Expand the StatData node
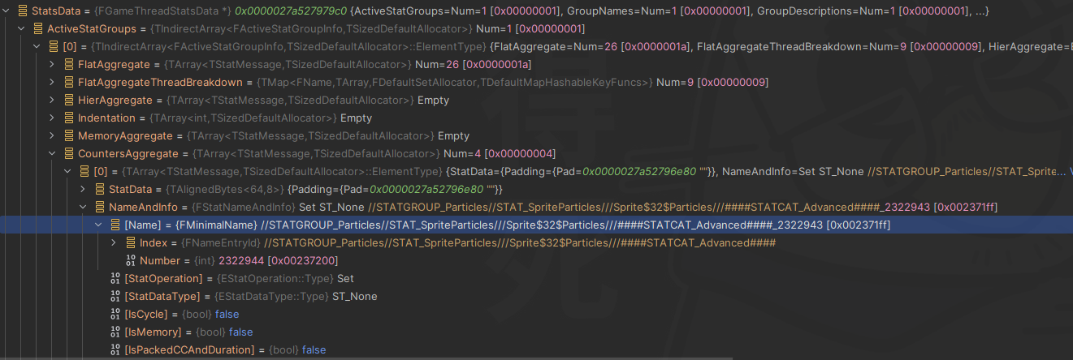 point(84,190)
